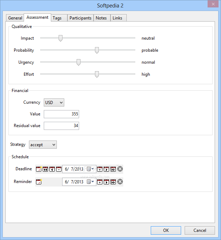Viewport: 221px width, 240px height.
Task: Click the Deadline date text 6/7/2013
Action: (x=74, y=169)
